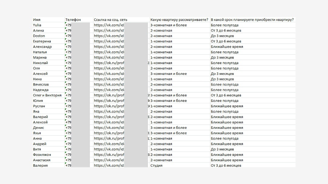This screenshot has height=184, width=328.
Task: Click the name cell "Марина"
Action: coord(49,57)
